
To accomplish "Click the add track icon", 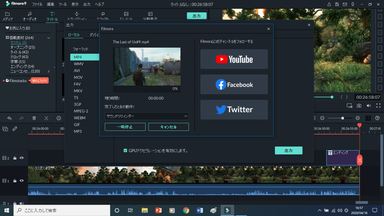I will (x=5, y=129).
